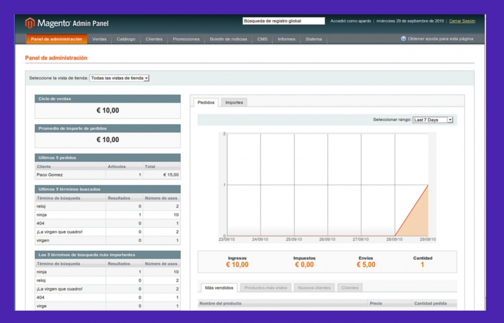The height and width of the screenshot is (323, 504).
Task: Select the Productos más vistos tab
Action: [266, 288]
